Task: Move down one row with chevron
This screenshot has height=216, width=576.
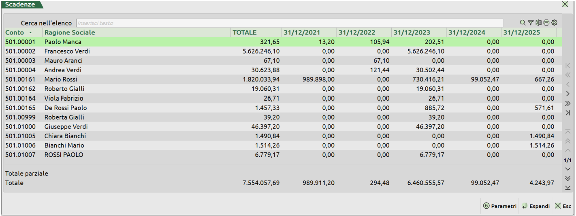Action: pyautogui.click(x=567, y=169)
